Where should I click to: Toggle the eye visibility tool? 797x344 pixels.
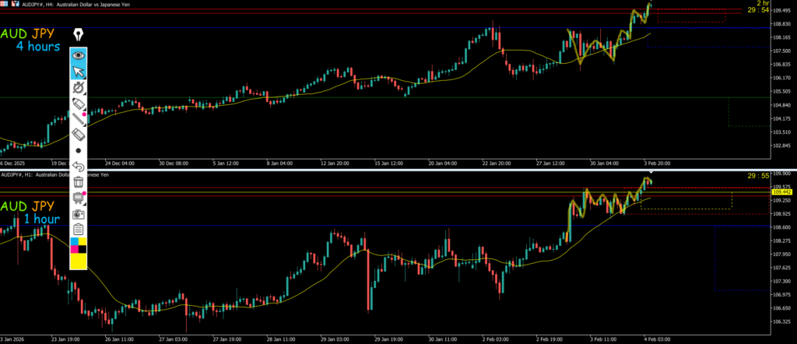click(79, 55)
